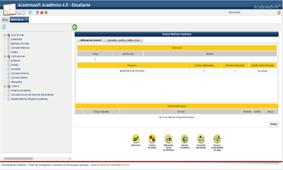Image resolution: width=283 pixels, height=170 pixels.
Task: Close the Matrícula en... tab
Action: (x=26, y=19)
